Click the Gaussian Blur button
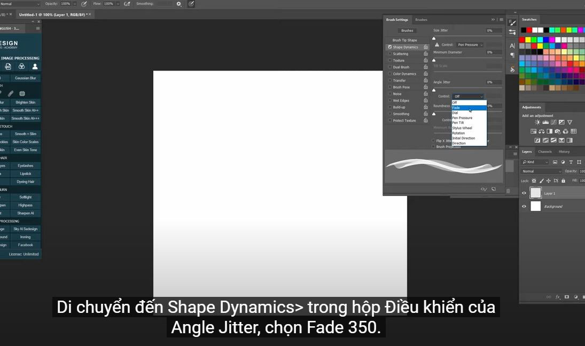 click(25, 78)
